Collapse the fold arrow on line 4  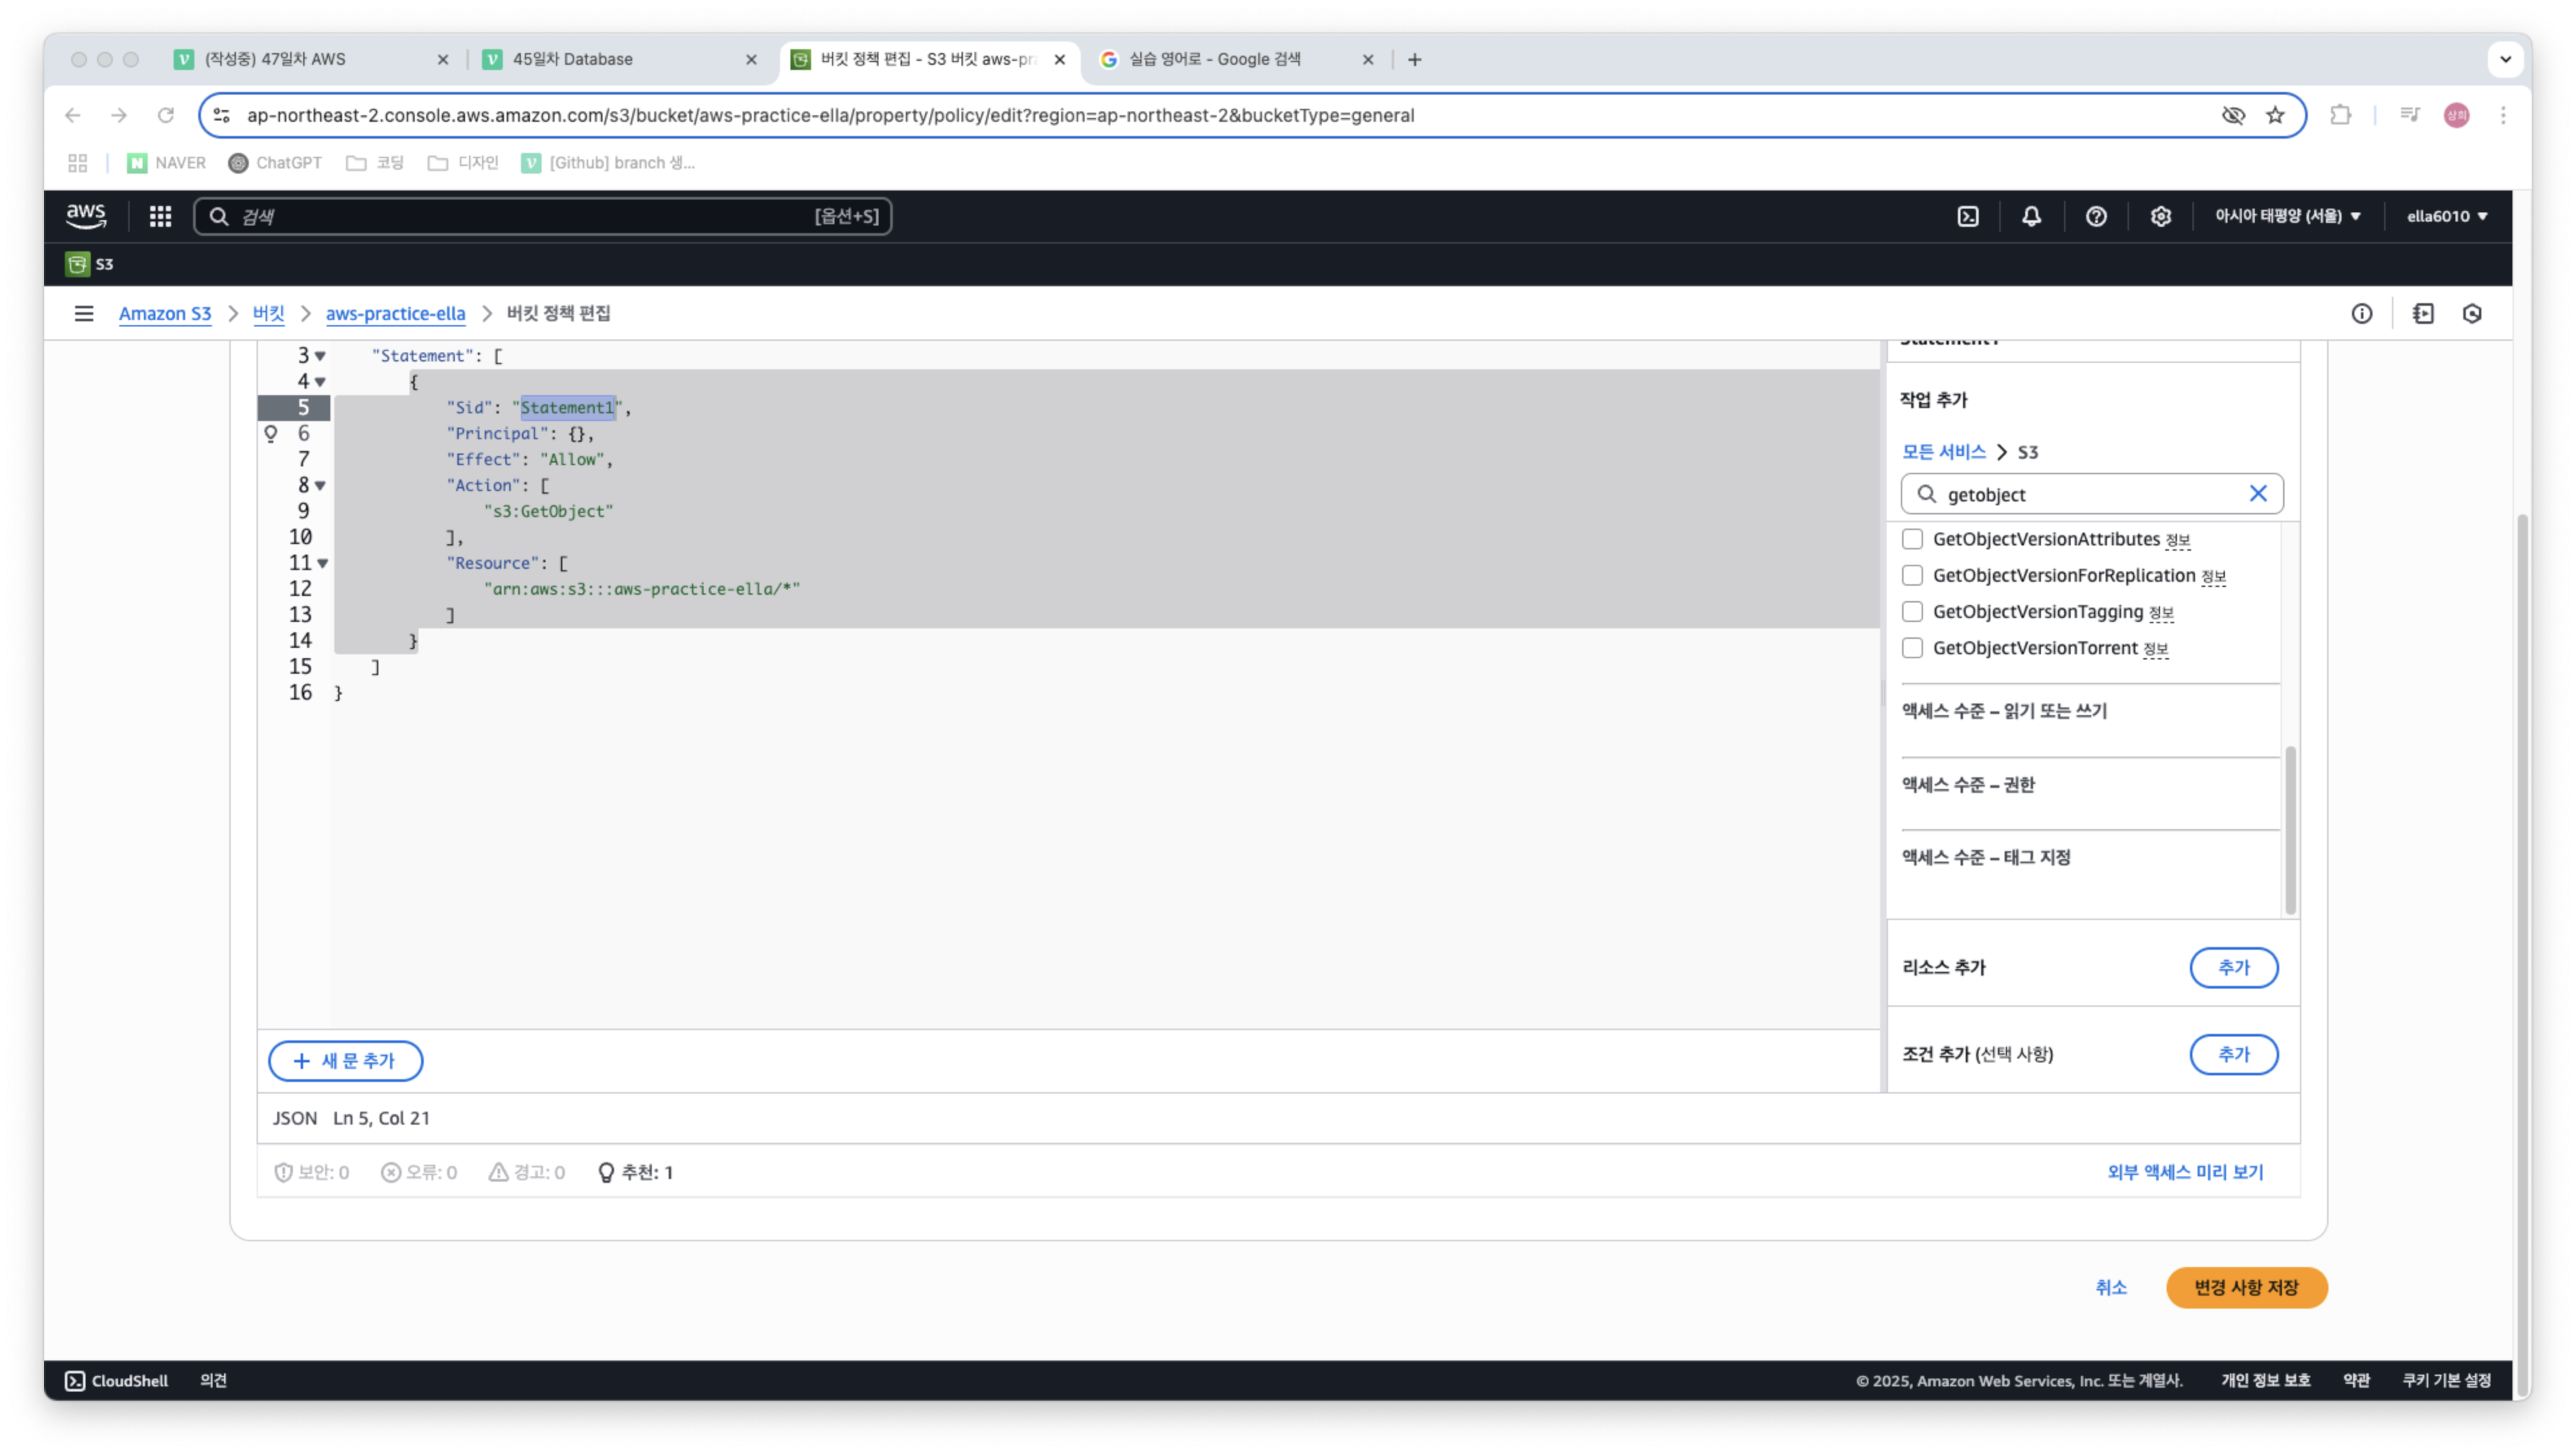click(x=320, y=382)
